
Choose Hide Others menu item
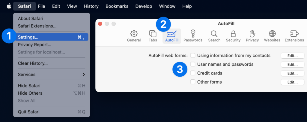[52, 93]
